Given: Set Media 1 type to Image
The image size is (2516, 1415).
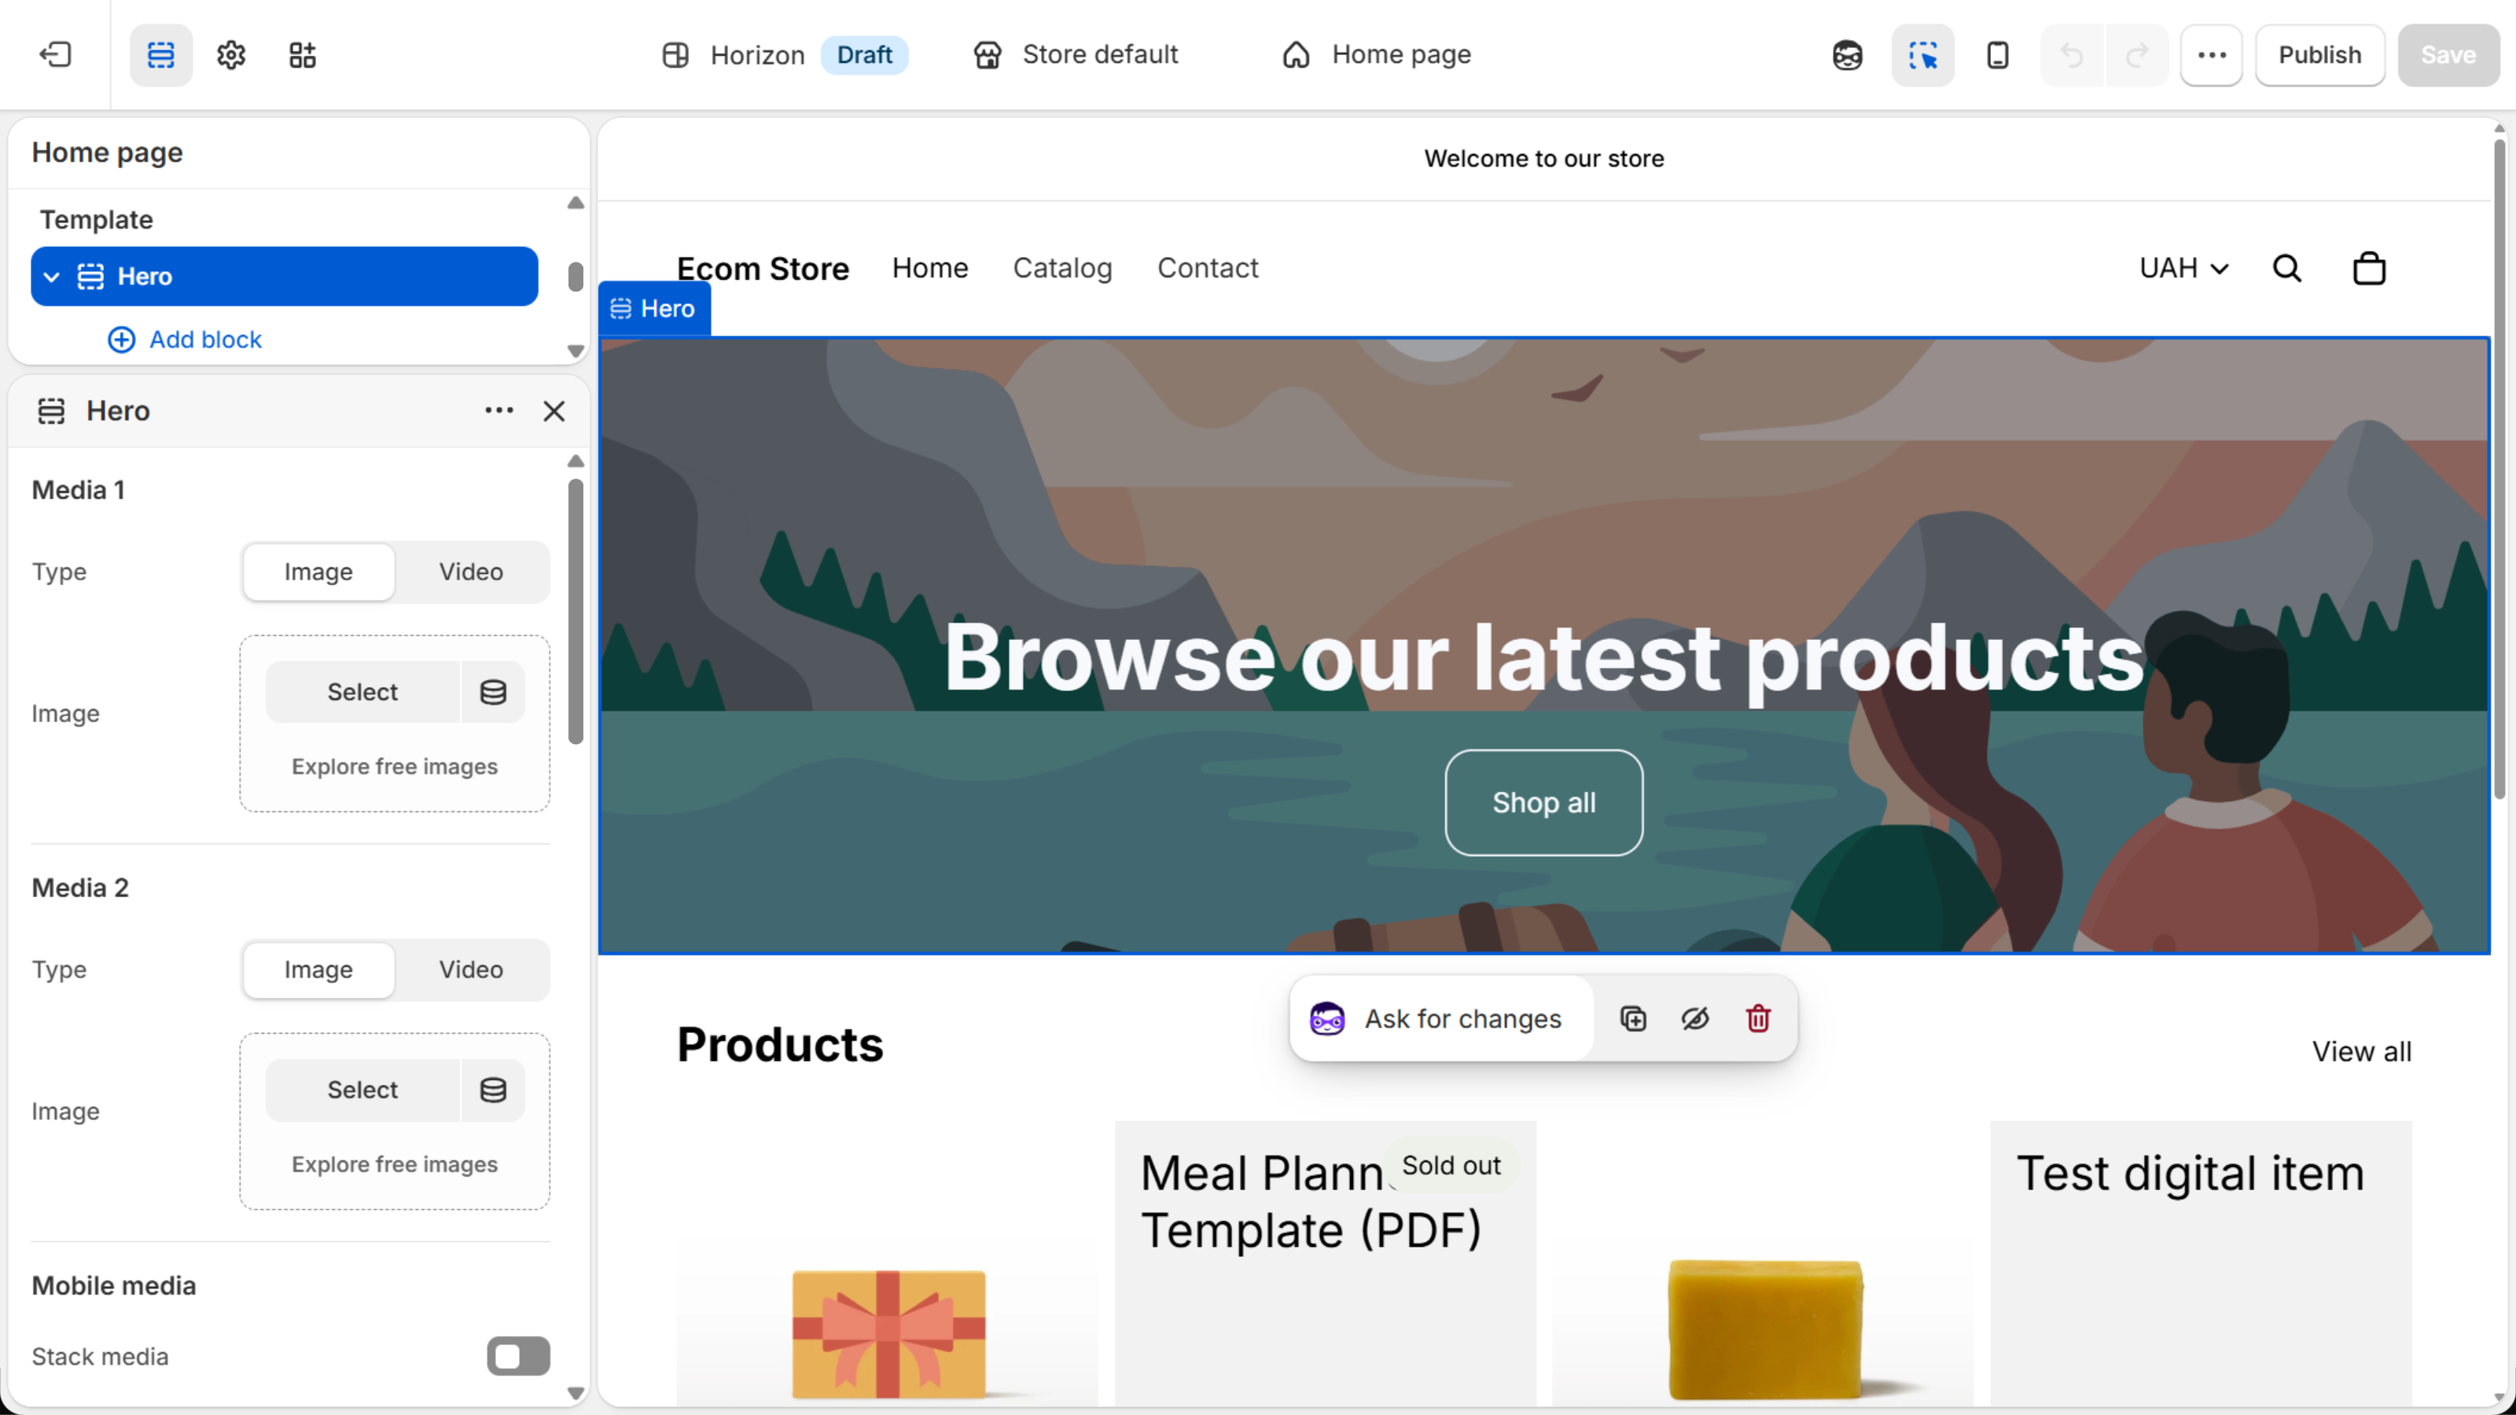Looking at the screenshot, I should tap(318, 572).
